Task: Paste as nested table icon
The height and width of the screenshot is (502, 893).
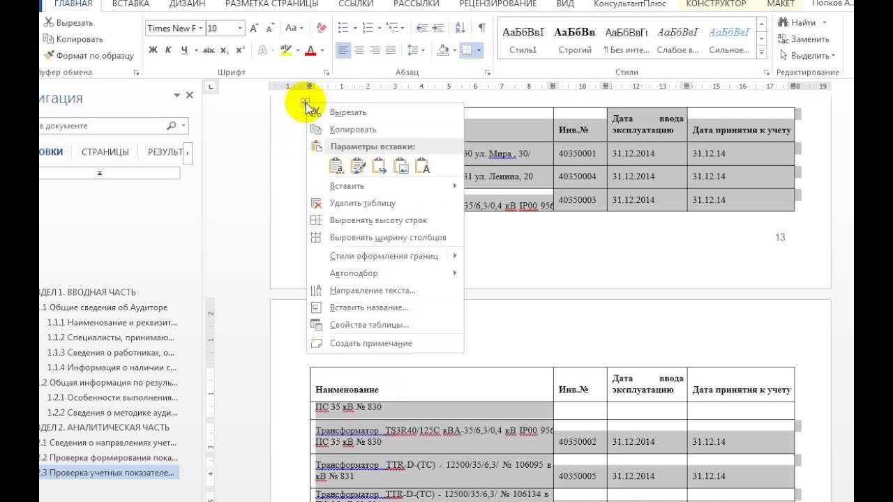Action: point(380,166)
